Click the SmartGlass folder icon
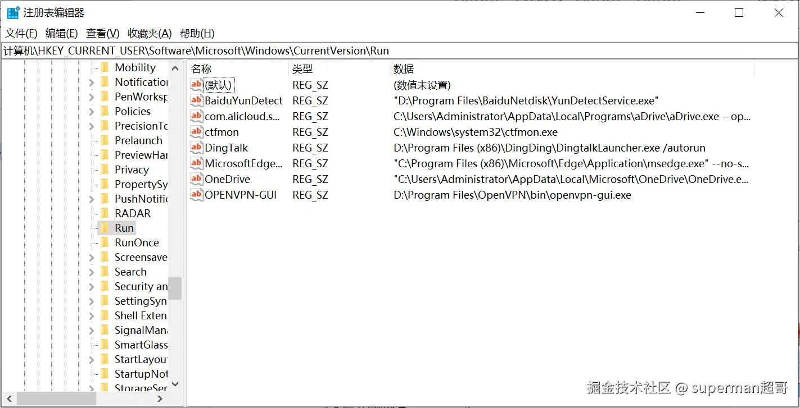 [105, 345]
